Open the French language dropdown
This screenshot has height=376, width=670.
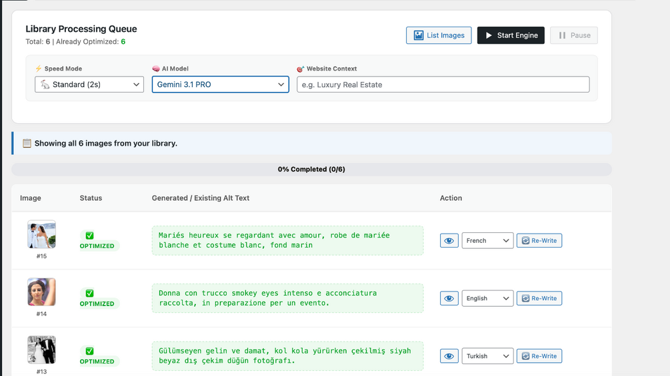[x=487, y=240]
